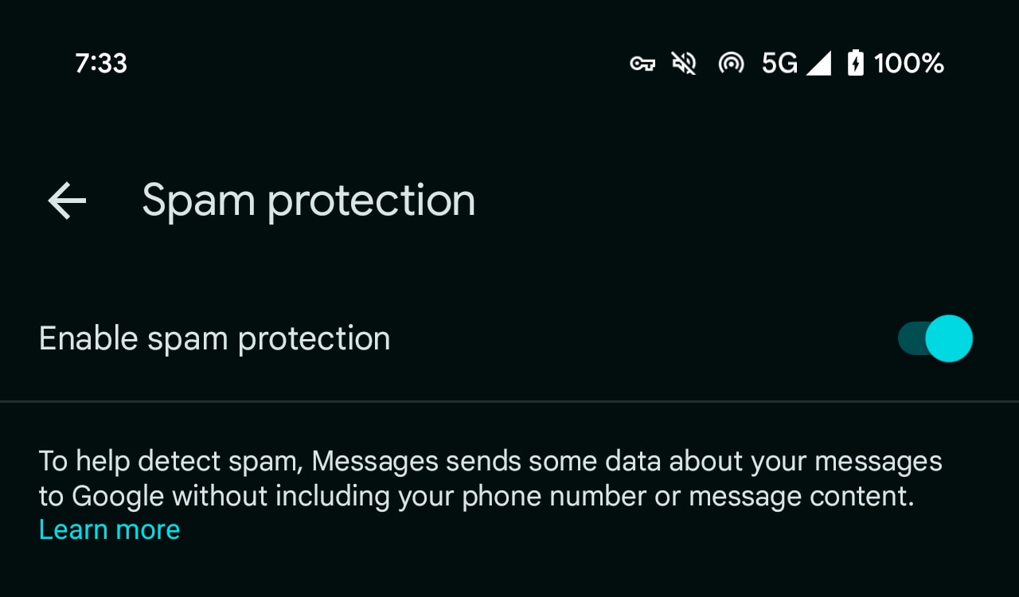Tap the cellular signal strength icon
The image size is (1019, 597).
click(819, 62)
